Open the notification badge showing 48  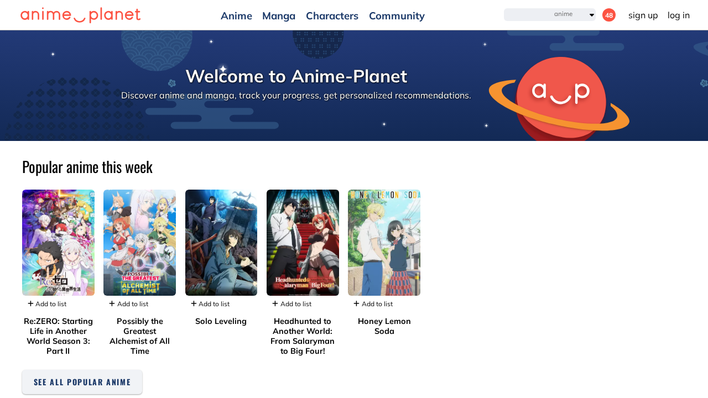point(609,15)
